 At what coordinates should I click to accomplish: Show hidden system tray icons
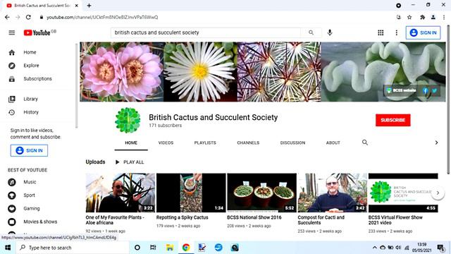374,248
